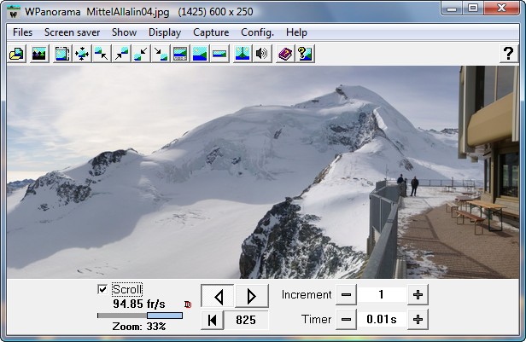
Task: Open the Capture menu
Action: (x=211, y=32)
